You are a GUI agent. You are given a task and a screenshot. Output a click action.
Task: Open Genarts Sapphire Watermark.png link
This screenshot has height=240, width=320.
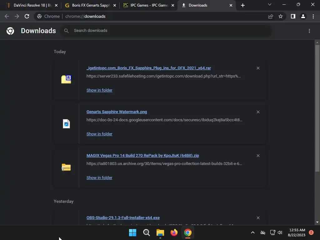point(117,112)
